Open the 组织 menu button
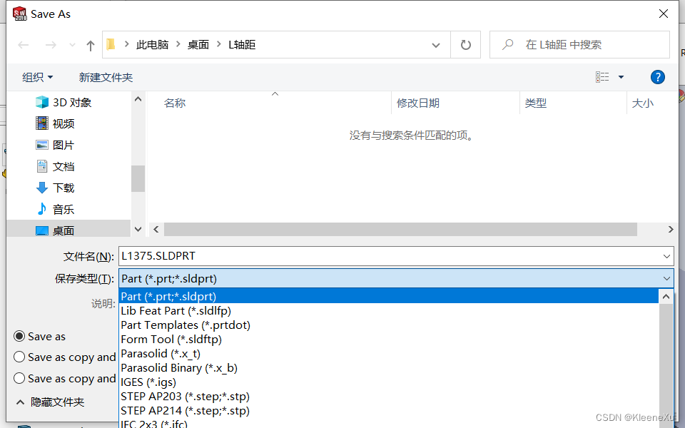Viewport: 685px width, 428px height. click(x=37, y=77)
